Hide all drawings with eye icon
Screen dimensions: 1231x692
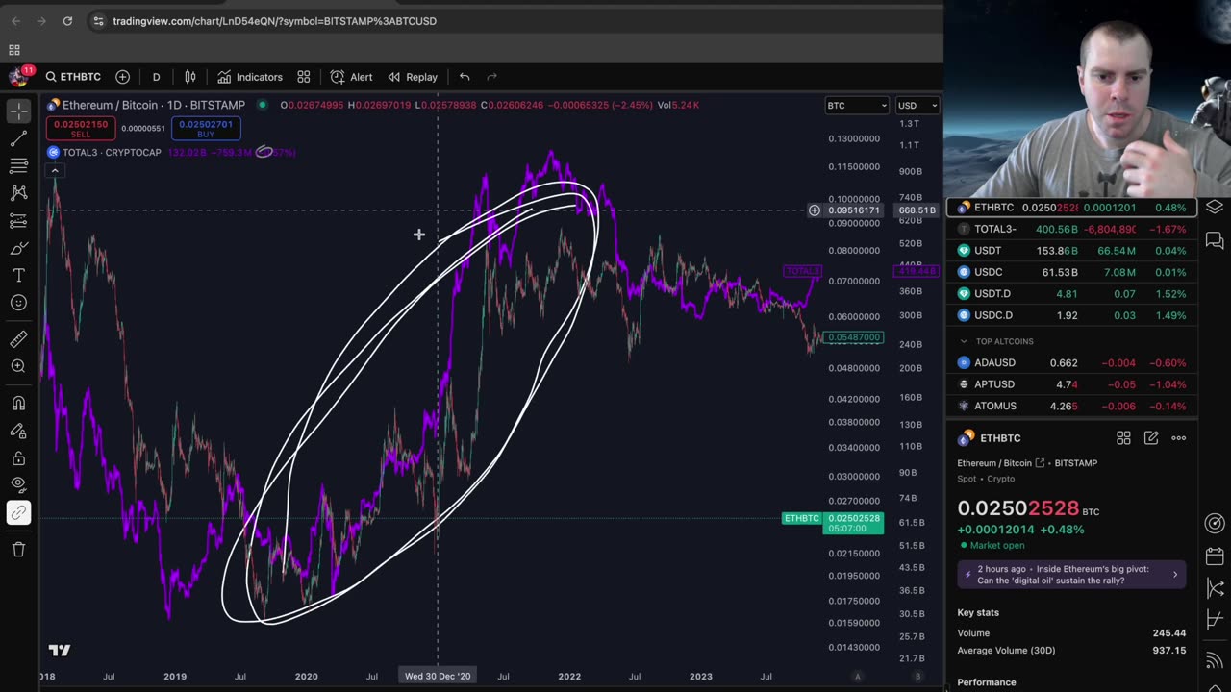(x=18, y=485)
